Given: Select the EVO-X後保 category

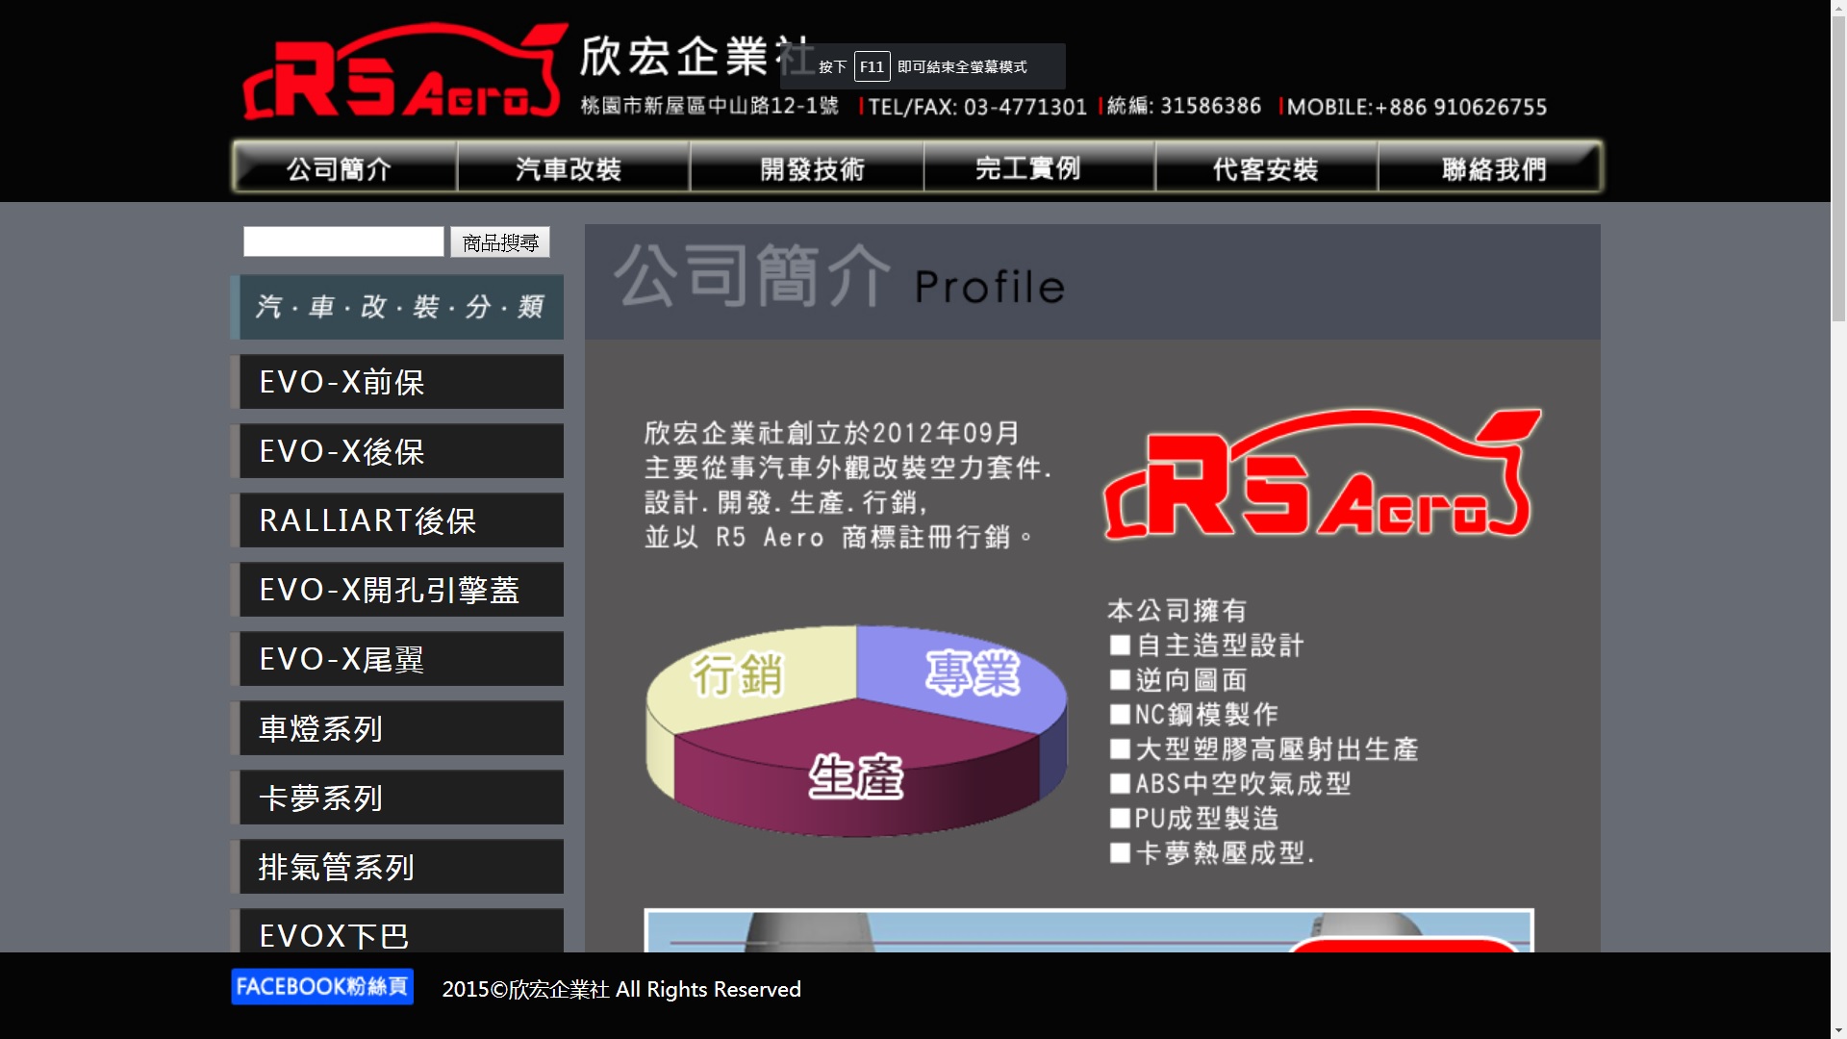Looking at the screenshot, I should 397,451.
